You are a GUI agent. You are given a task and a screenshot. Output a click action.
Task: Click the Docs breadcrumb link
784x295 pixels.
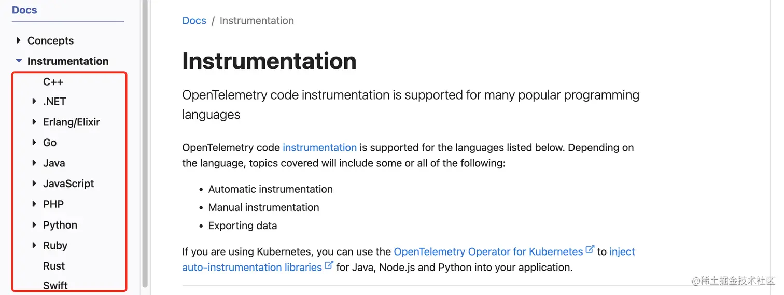(194, 21)
